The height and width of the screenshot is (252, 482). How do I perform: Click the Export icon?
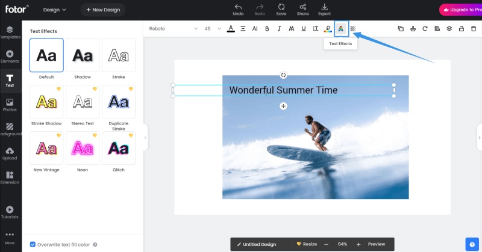tap(324, 9)
